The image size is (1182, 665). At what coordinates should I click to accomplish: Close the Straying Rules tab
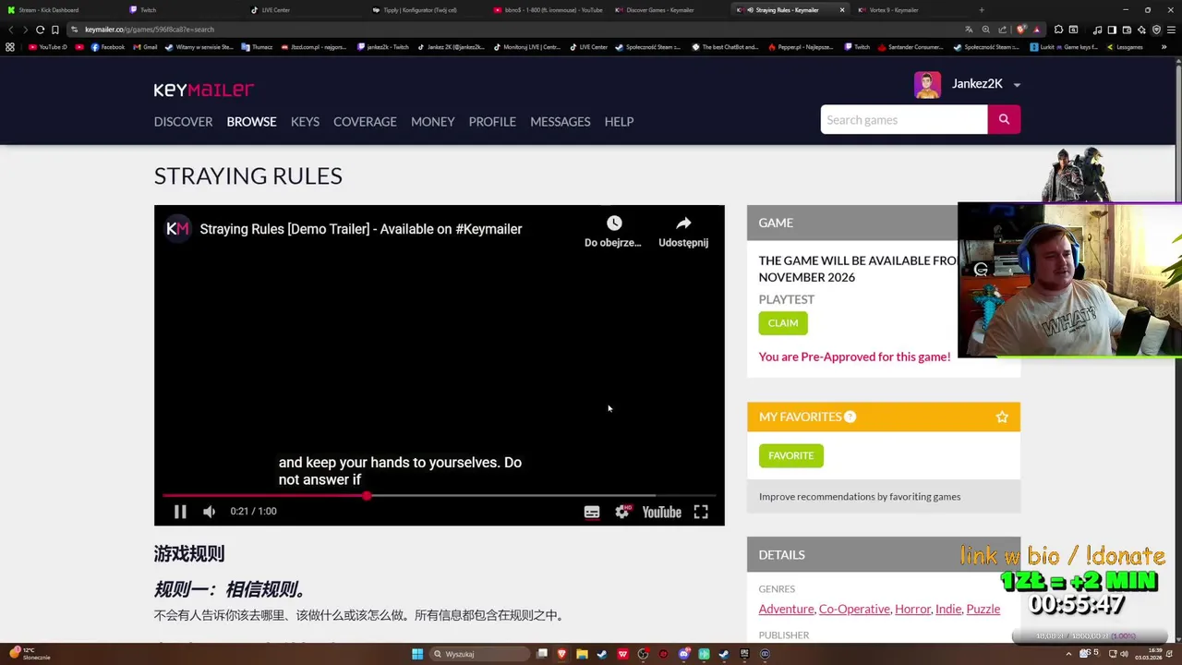click(841, 10)
